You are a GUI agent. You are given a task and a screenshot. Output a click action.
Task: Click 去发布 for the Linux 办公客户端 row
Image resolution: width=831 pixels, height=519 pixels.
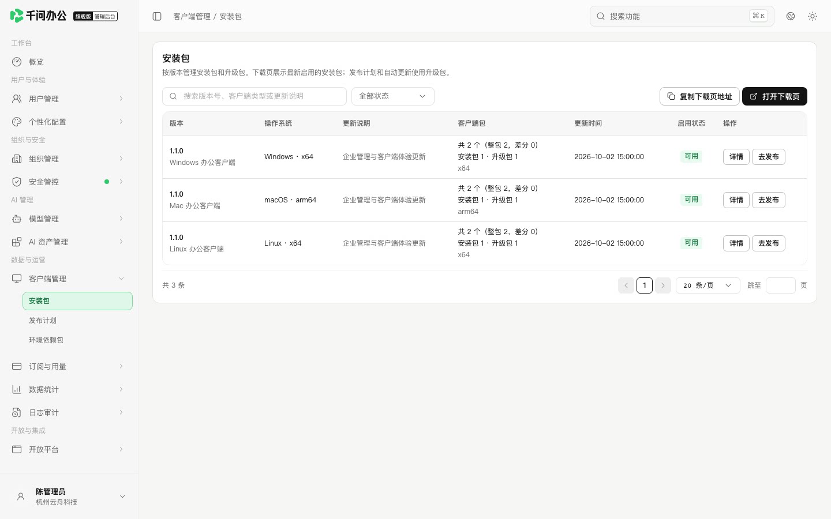coord(769,243)
